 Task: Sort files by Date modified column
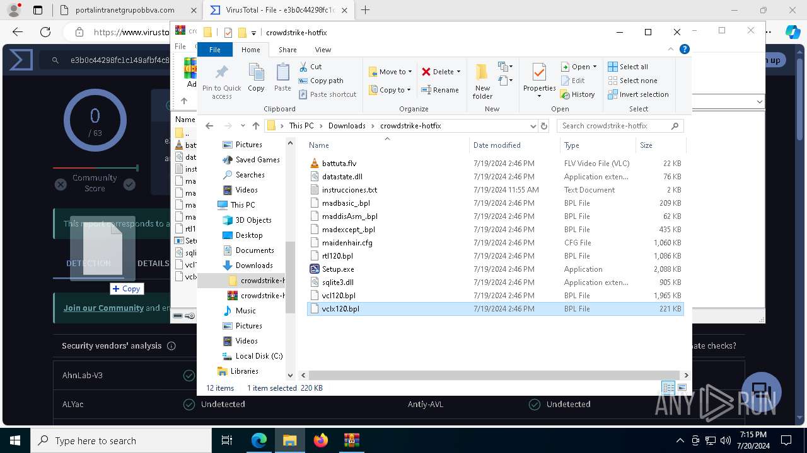click(x=514, y=145)
